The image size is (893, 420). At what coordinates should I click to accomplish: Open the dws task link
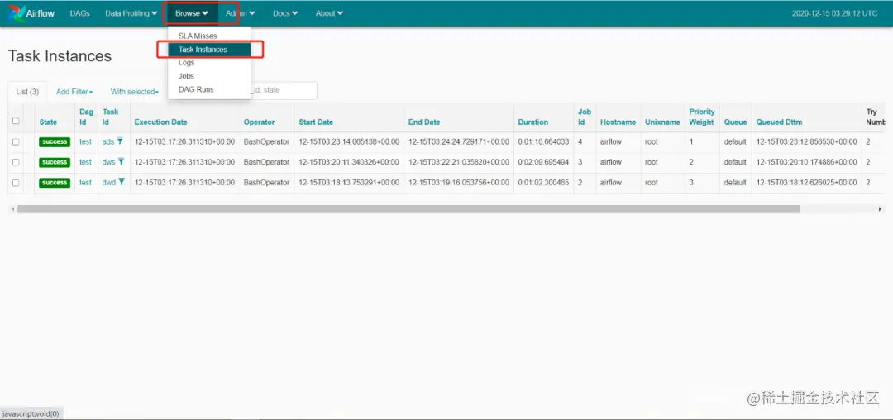coord(109,162)
